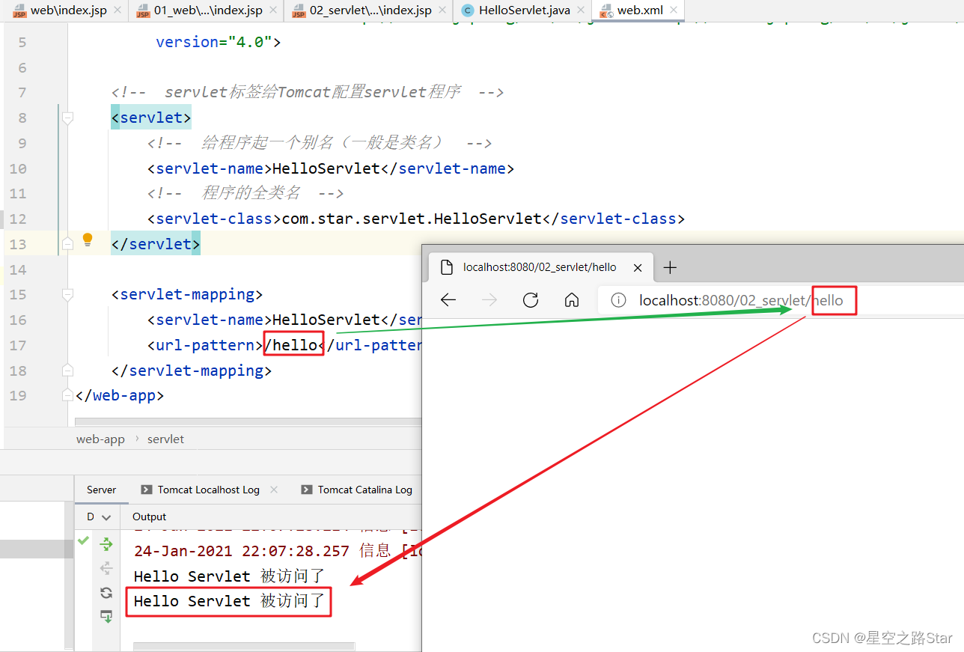Click the file type icon of the browser tab
This screenshot has height=652, width=964.
446,267
